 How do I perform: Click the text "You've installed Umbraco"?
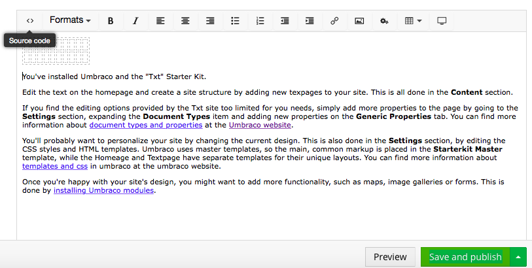(x=67, y=76)
